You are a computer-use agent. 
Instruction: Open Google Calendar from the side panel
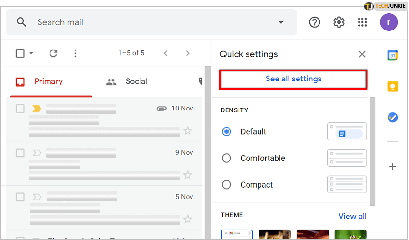pyautogui.click(x=392, y=55)
